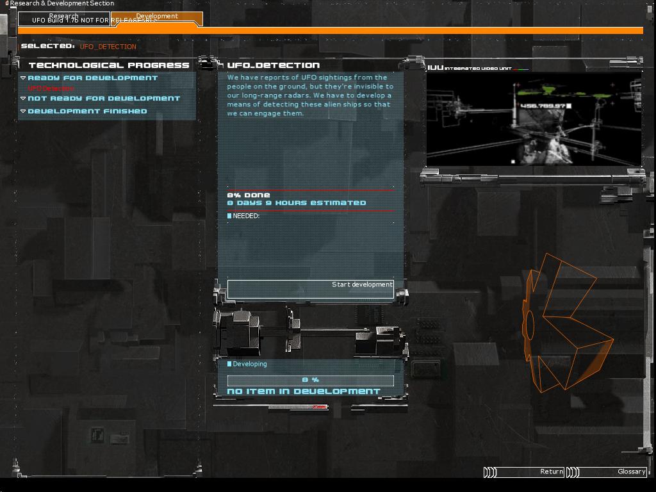
Task: Open the Glossary
Action: coord(615,471)
